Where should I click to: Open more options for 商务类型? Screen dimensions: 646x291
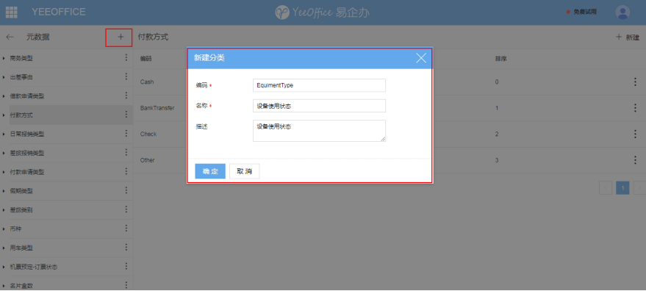126,58
